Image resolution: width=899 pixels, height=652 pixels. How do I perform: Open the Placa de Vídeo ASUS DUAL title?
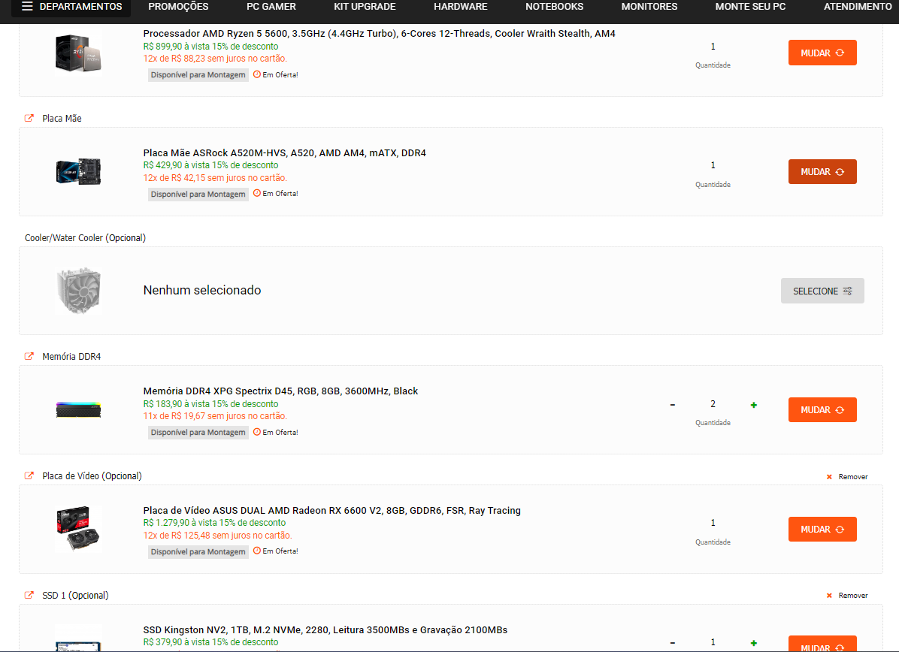[332, 510]
